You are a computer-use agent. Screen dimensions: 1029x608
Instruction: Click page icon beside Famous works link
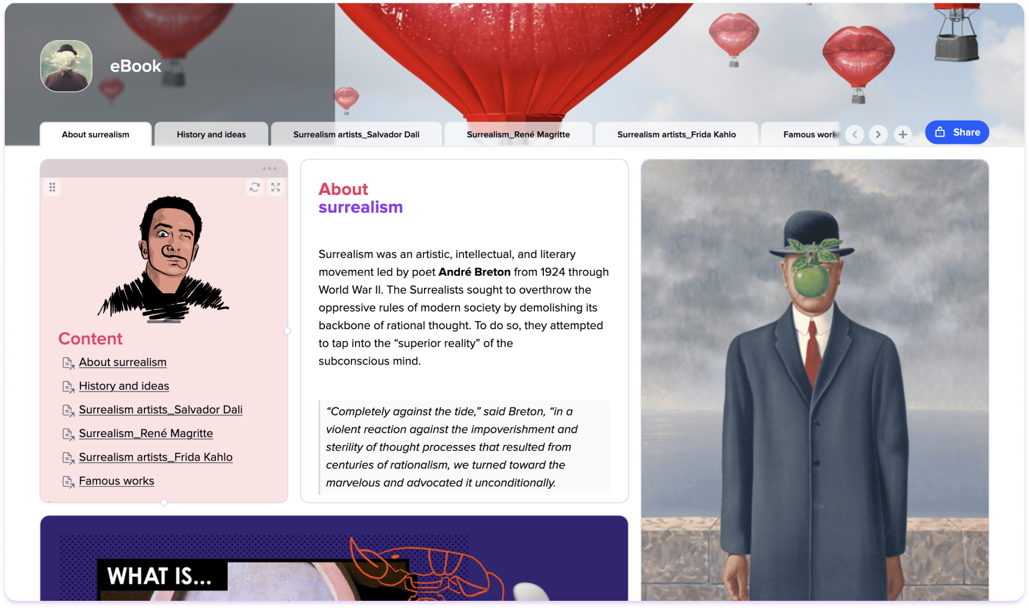click(68, 481)
